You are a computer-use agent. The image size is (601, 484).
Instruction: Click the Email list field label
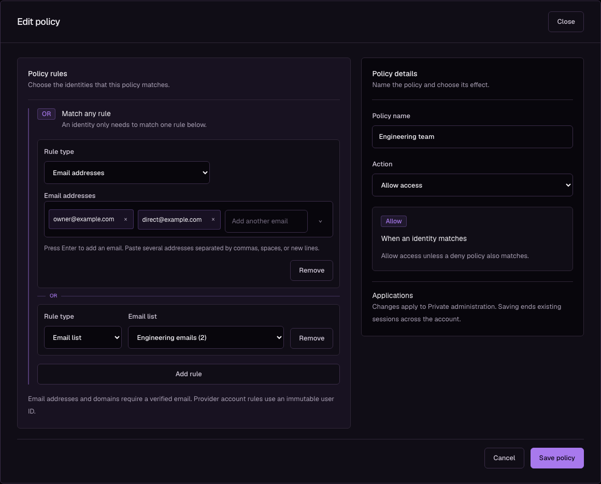pos(142,317)
